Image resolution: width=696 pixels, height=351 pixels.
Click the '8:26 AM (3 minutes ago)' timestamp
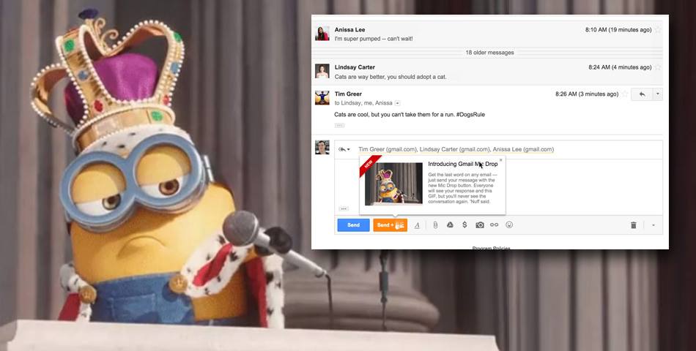point(587,94)
